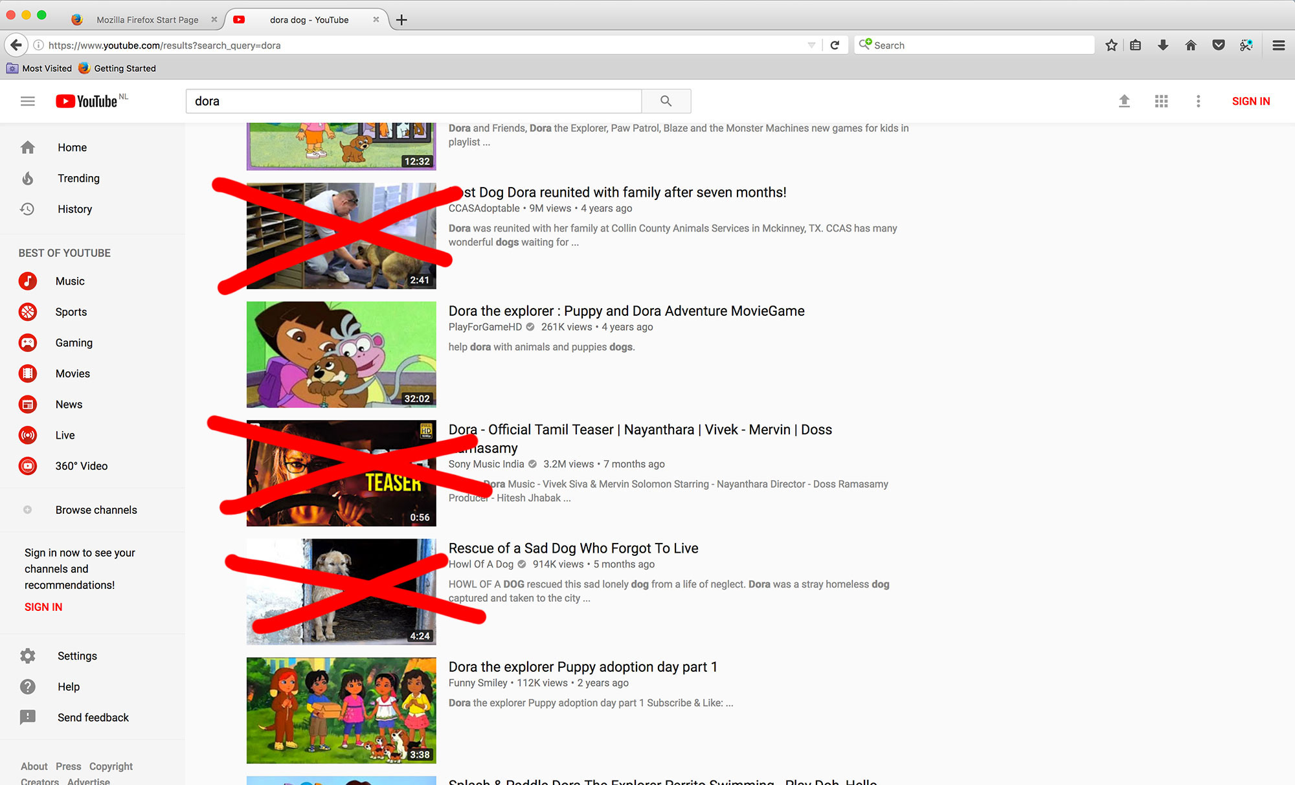This screenshot has width=1295, height=785.
Task: Click the Firefox Search field
Action: 974,45
